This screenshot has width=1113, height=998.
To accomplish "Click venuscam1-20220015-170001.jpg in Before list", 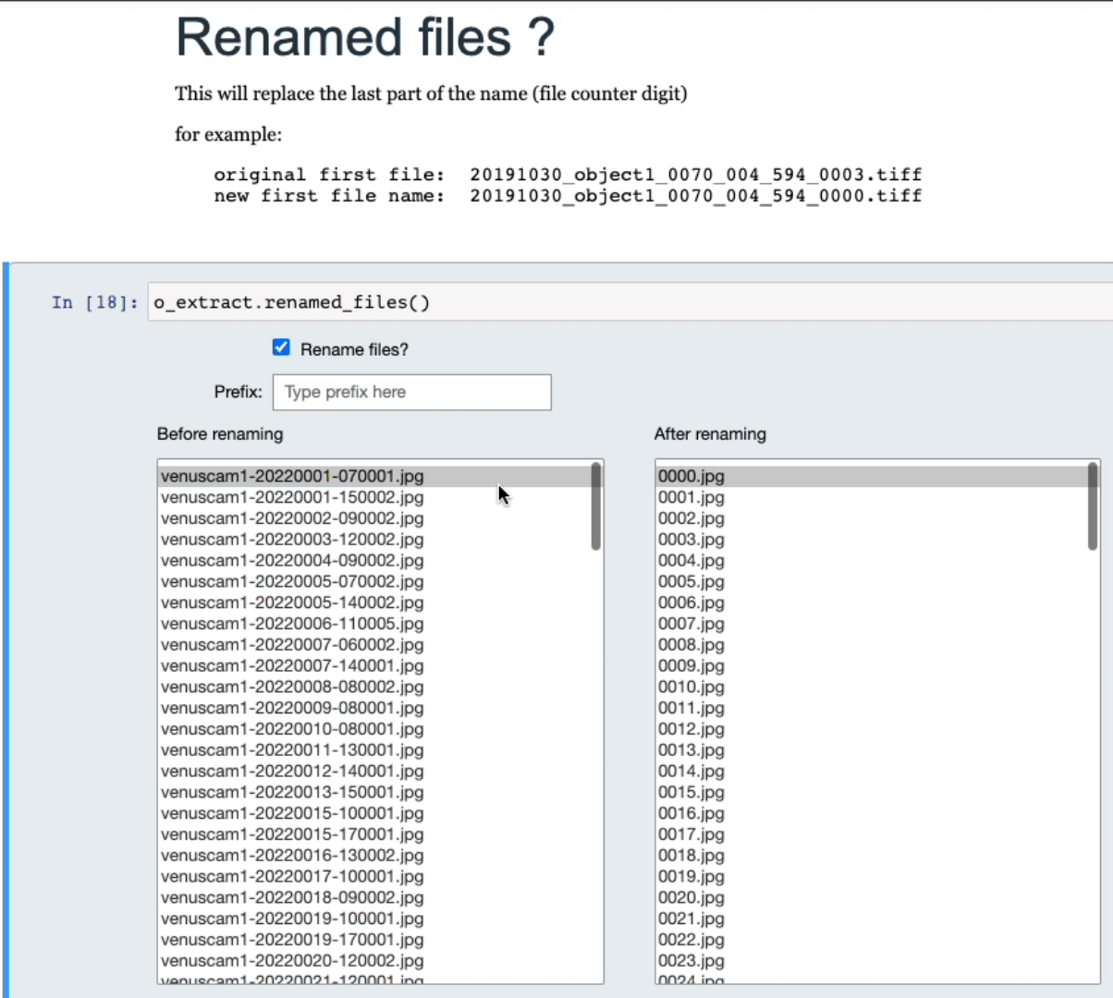I will coord(292,834).
